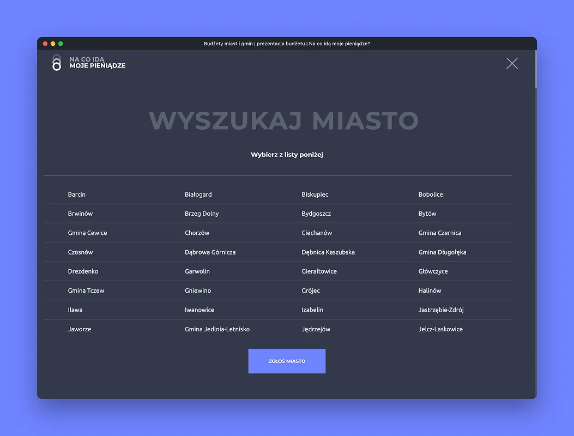This screenshot has width=574, height=436.
Task: Select Gniewino
Action: tap(198, 290)
